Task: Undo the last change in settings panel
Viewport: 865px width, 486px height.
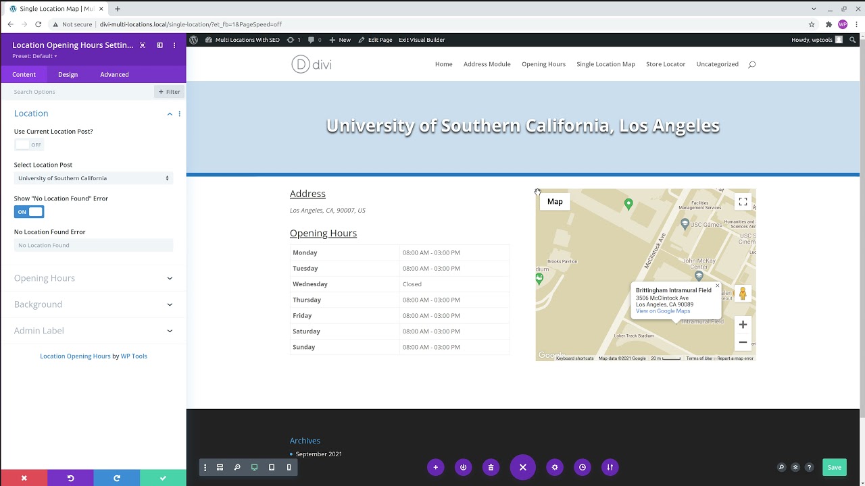Action: pyautogui.click(x=70, y=478)
